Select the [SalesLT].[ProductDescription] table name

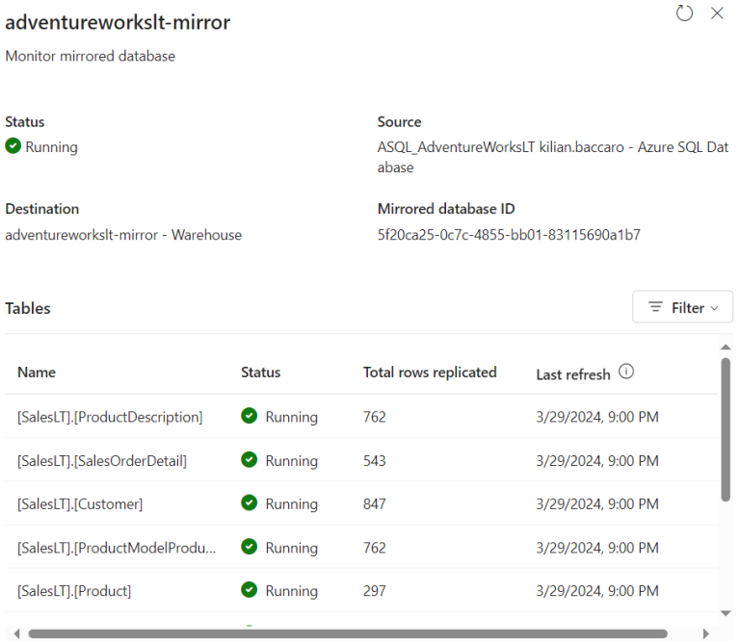click(x=110, y=417)
